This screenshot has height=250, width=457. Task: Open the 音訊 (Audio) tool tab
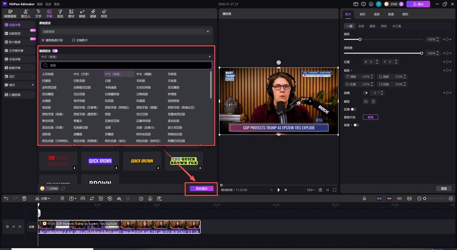pos(60,14)
